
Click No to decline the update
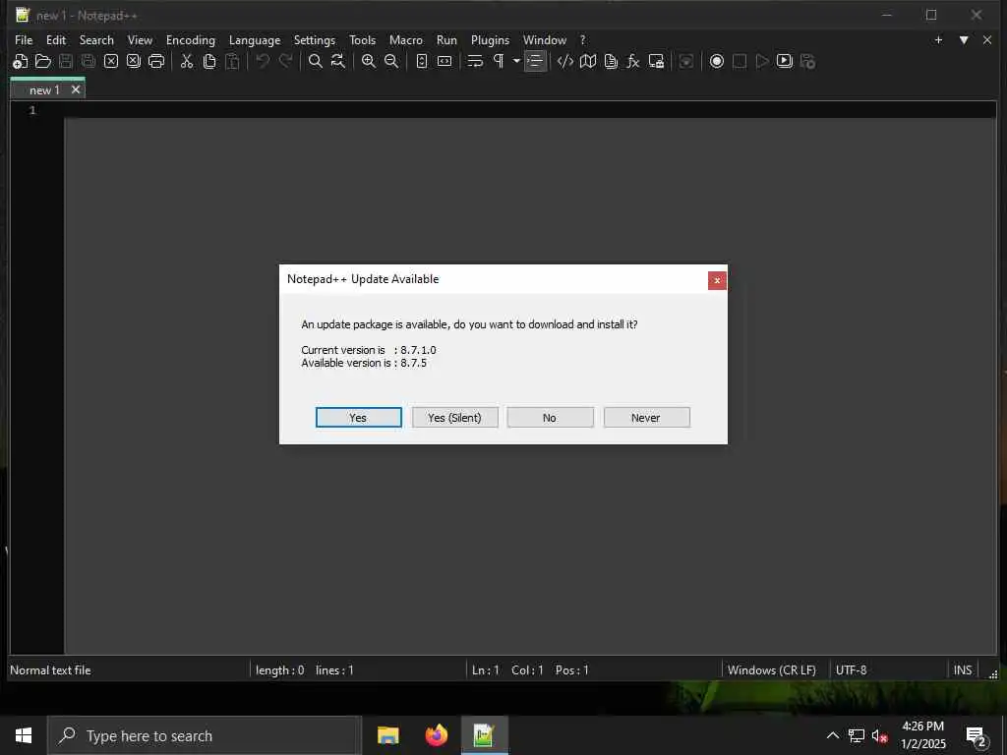550,417
